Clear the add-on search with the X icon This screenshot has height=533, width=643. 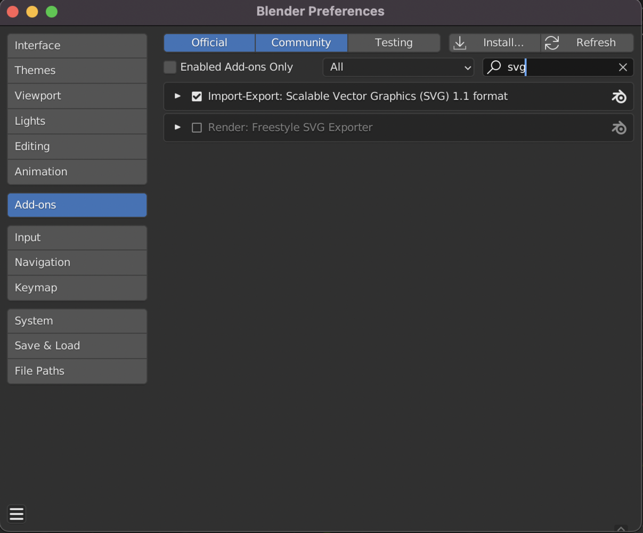coord(623,67)
